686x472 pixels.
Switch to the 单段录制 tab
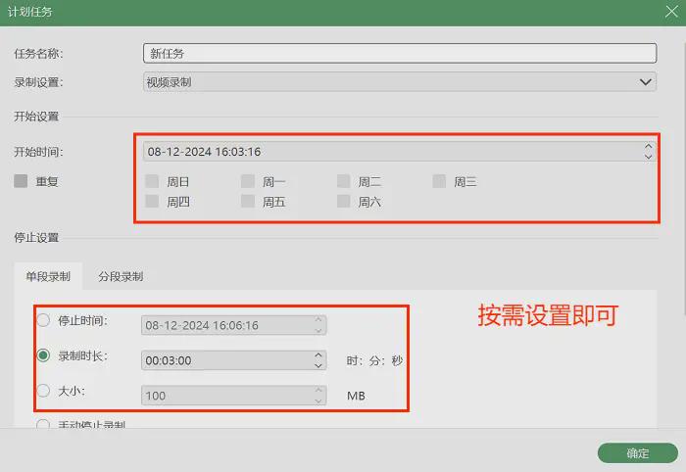(x=48, y=276)
